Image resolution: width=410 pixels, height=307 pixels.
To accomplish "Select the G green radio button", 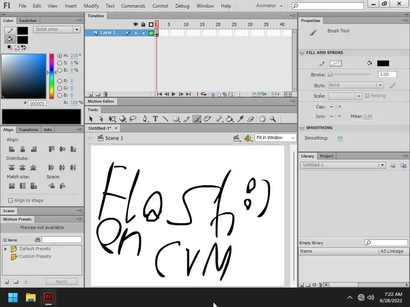I will (60, 88).
